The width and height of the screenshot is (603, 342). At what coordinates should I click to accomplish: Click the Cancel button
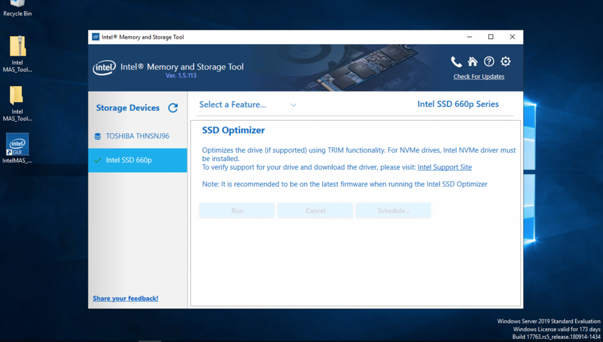pos(315,210)
